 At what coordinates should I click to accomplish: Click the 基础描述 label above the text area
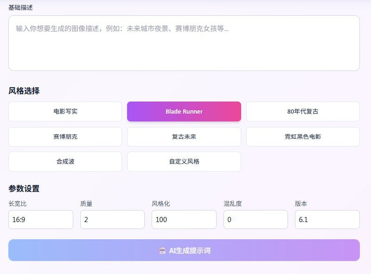(20, 7)
